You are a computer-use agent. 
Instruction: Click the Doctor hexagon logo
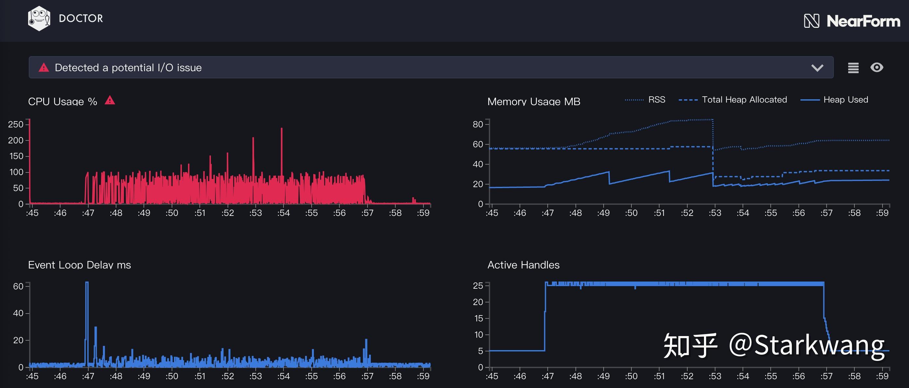pyautogui.click(x=40, y=18)
